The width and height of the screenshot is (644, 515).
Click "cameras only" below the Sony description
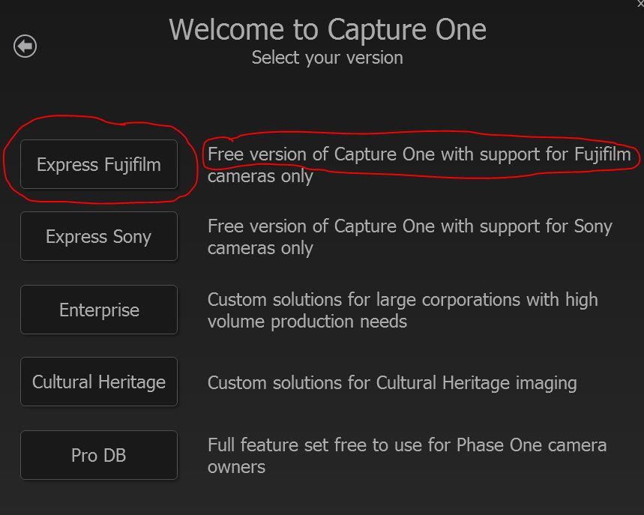click(x=260, y=248)
